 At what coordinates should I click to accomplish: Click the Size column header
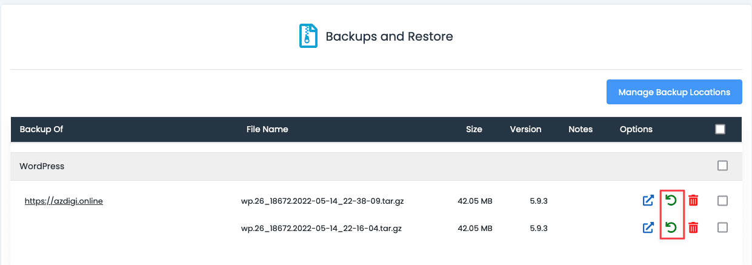click(474, 129)
